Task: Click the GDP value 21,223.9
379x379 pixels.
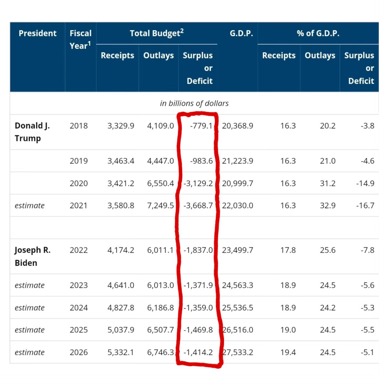Action: [x=238, y=161]
